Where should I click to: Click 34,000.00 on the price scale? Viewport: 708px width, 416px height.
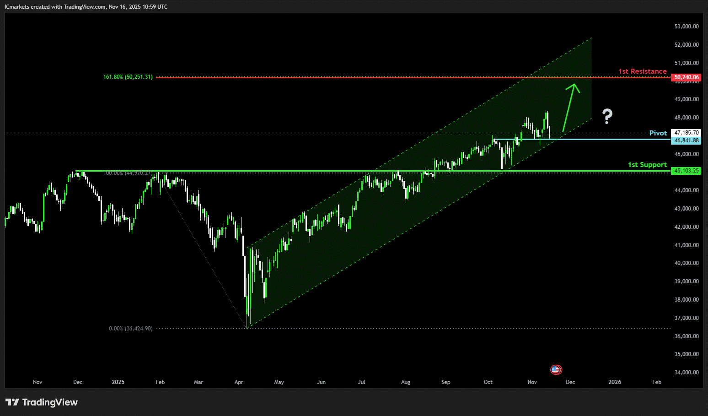pos(686,373)
